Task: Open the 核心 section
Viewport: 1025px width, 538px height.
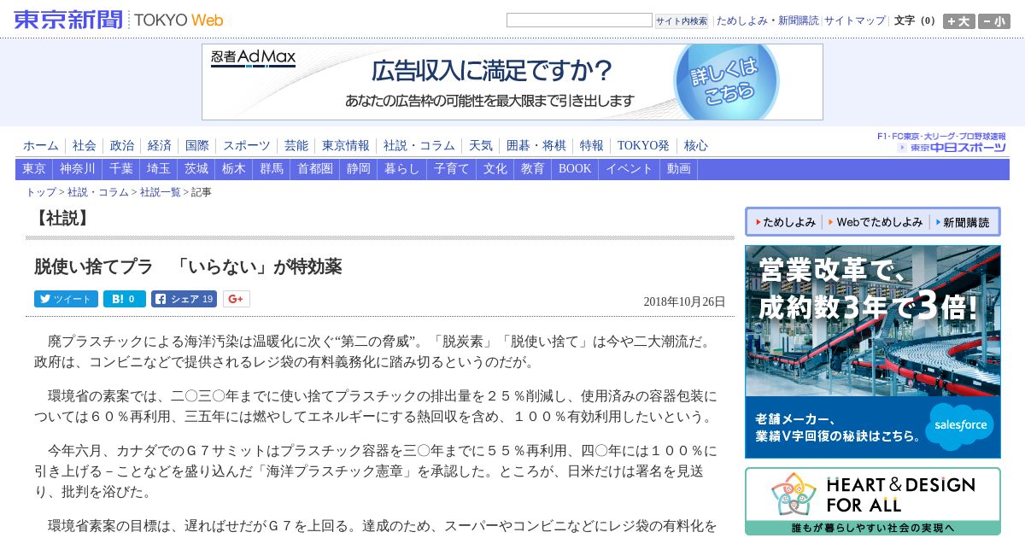Action: pyautogui.click(x=696, y=145)
